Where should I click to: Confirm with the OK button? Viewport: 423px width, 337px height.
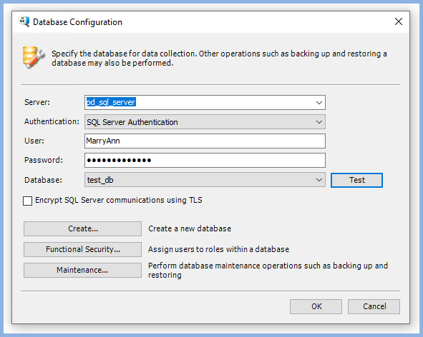tap(316, 306)
